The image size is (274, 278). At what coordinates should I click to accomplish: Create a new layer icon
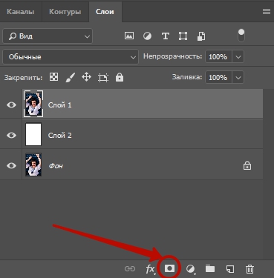coord(230,269)
